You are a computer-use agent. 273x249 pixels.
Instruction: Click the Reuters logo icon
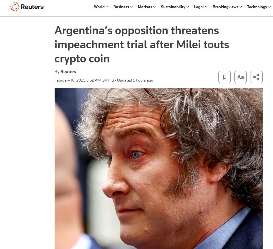coord(15,7)
